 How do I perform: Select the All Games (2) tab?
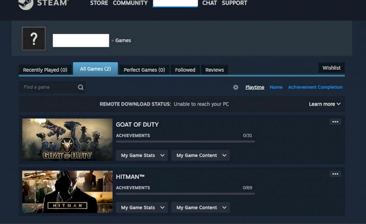coord(96,69)
